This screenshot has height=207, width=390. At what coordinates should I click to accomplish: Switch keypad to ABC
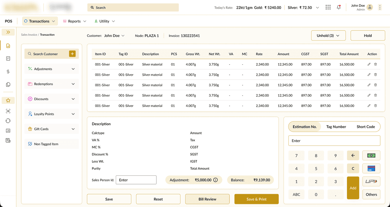pyautogui.click(x=296, y=194)
